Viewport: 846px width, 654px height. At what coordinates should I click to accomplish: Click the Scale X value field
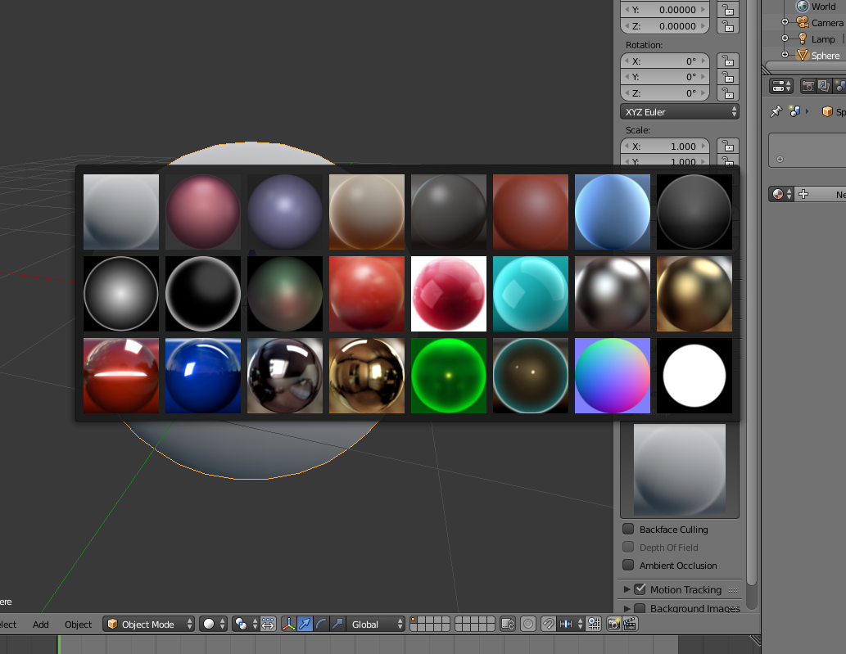[665, 147]
